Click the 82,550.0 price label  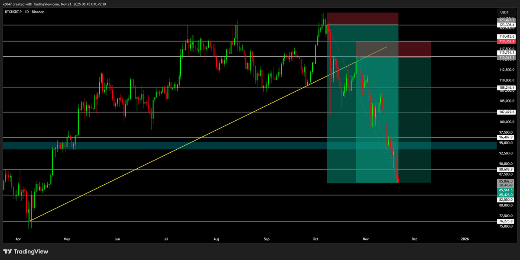pyautogui.click(x=506, y=199)
